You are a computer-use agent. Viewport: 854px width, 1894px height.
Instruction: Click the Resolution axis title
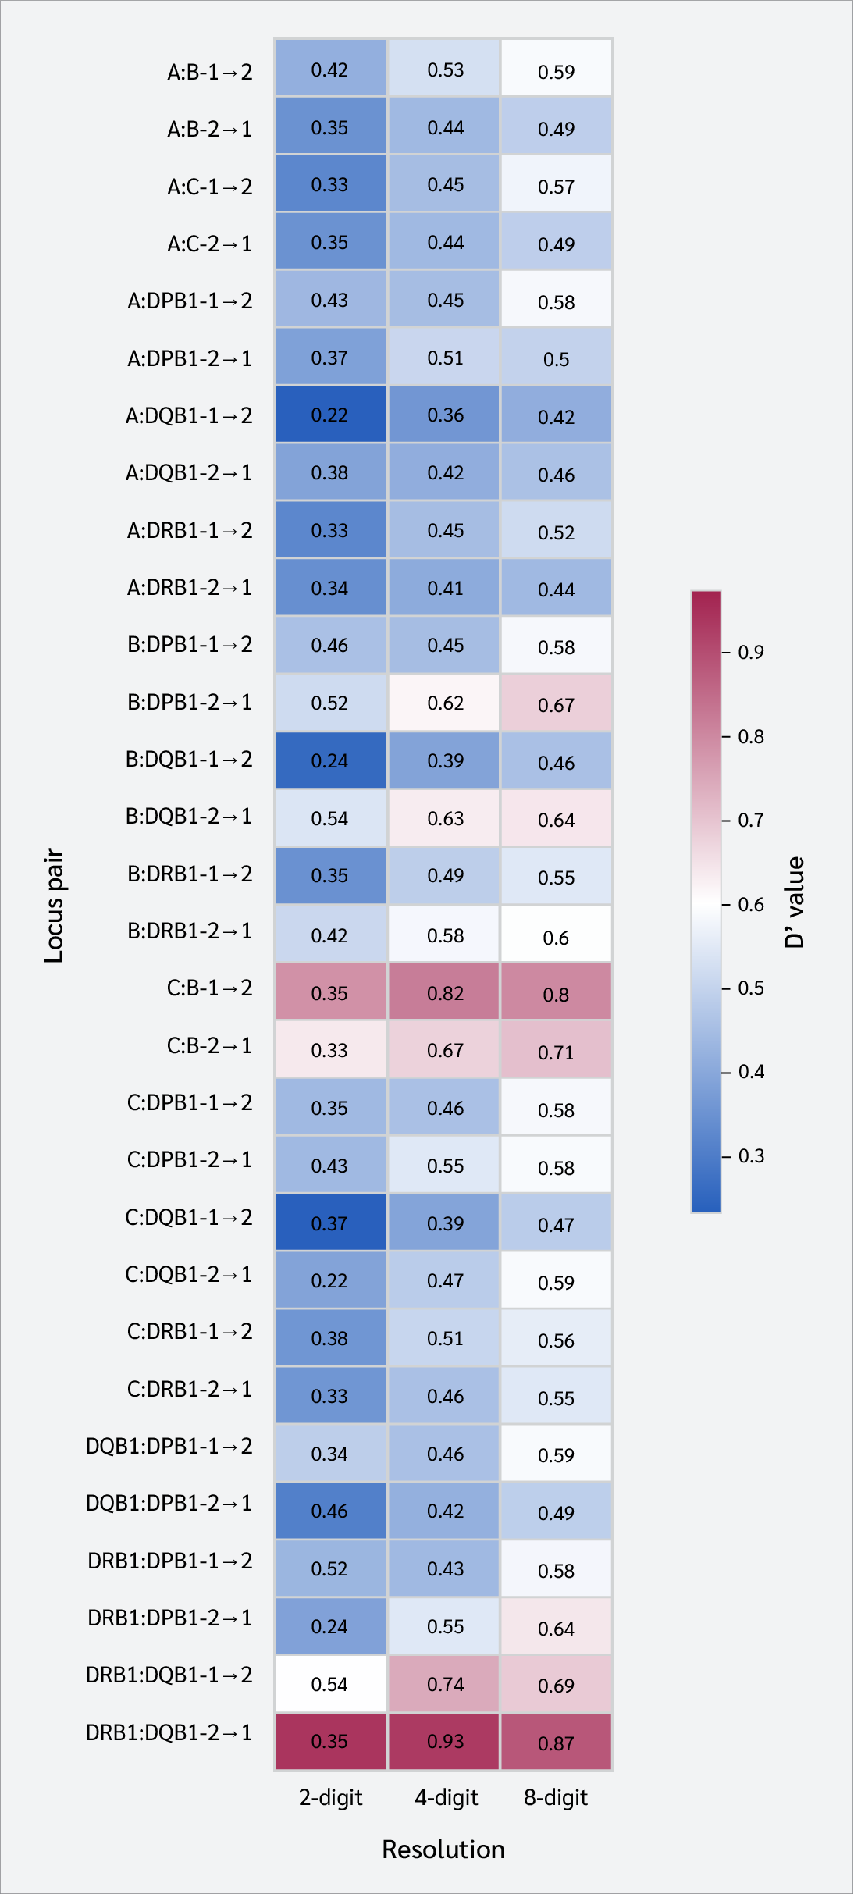click(443, 1849)
